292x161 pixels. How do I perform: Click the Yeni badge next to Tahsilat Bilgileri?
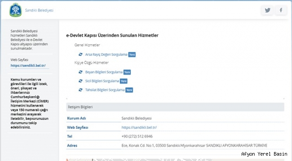tap(129, 90)
